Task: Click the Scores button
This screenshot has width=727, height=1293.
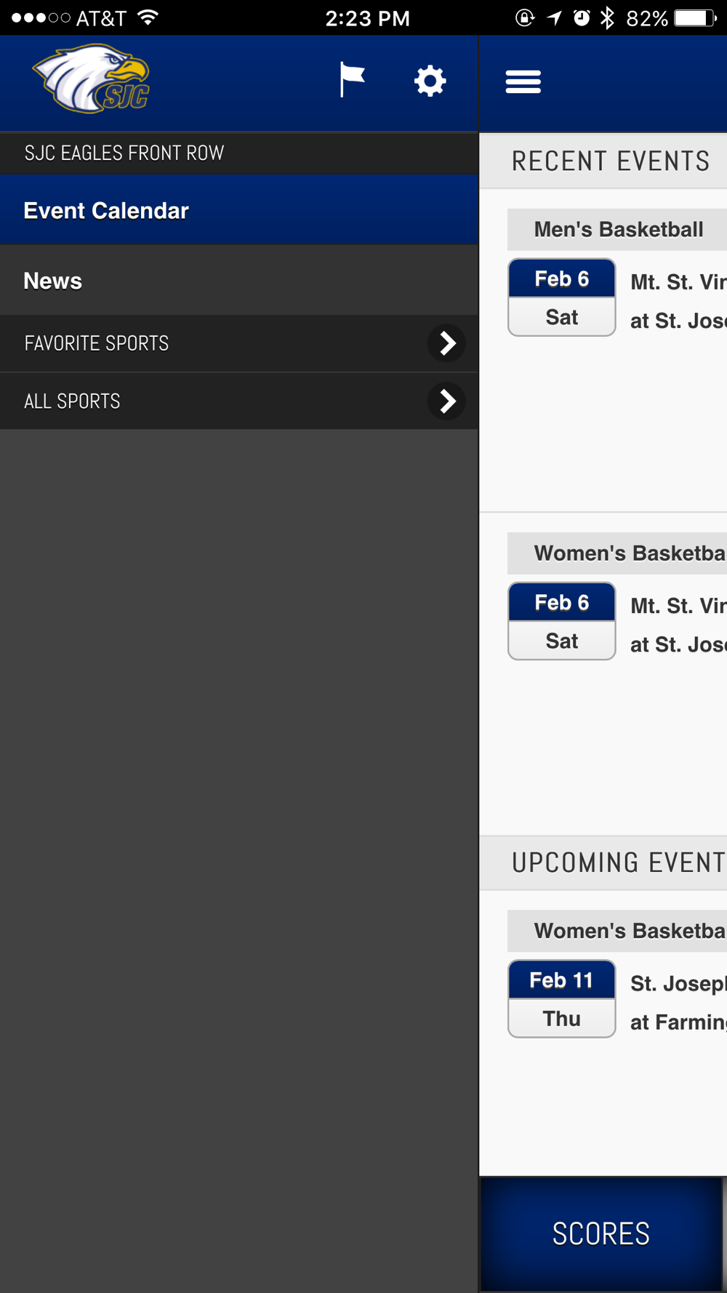Action: pos(601,1233)
